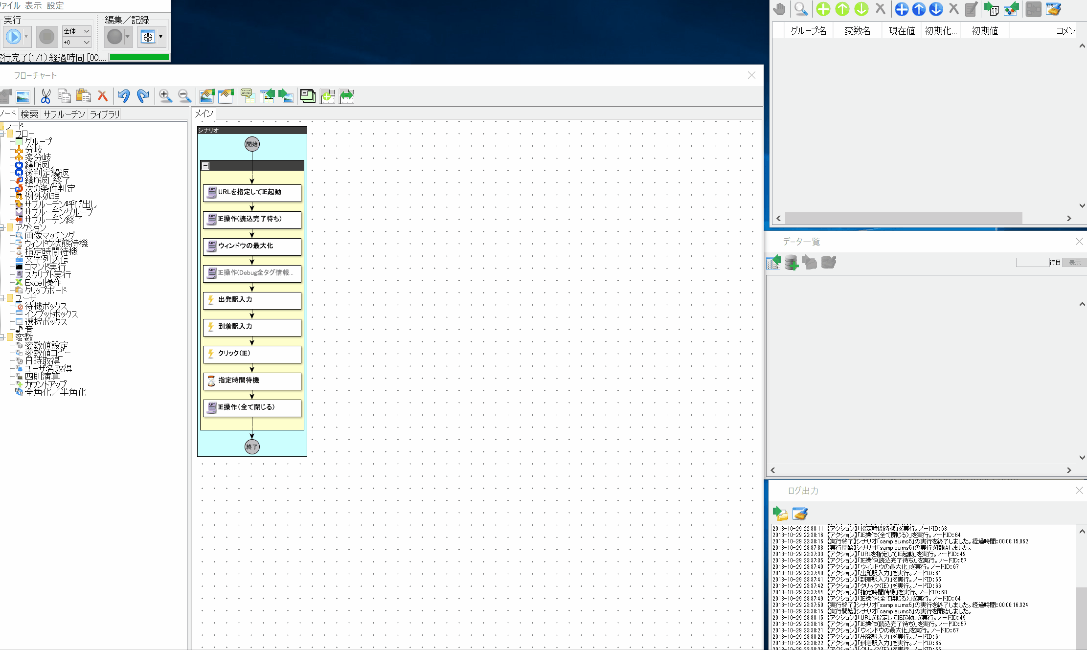Click the 行目 input field in データ一覧

(1032, 262)
